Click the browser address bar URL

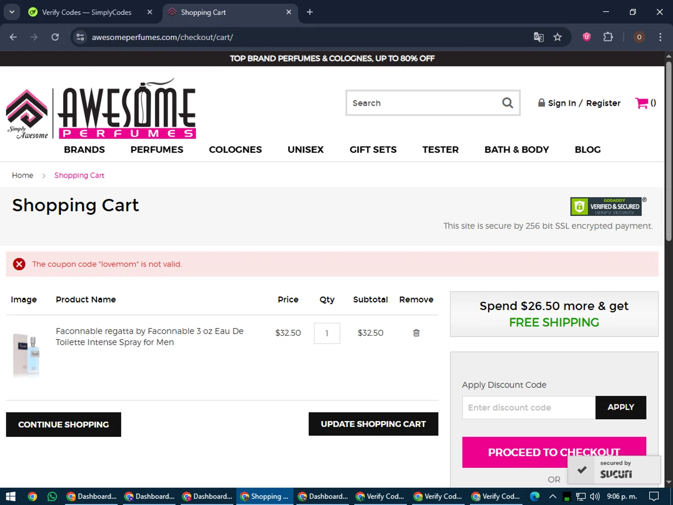click(x=162, y=37)
